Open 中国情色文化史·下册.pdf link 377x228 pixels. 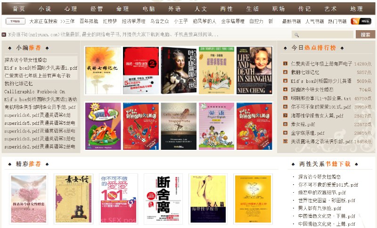tap(327, 216)
